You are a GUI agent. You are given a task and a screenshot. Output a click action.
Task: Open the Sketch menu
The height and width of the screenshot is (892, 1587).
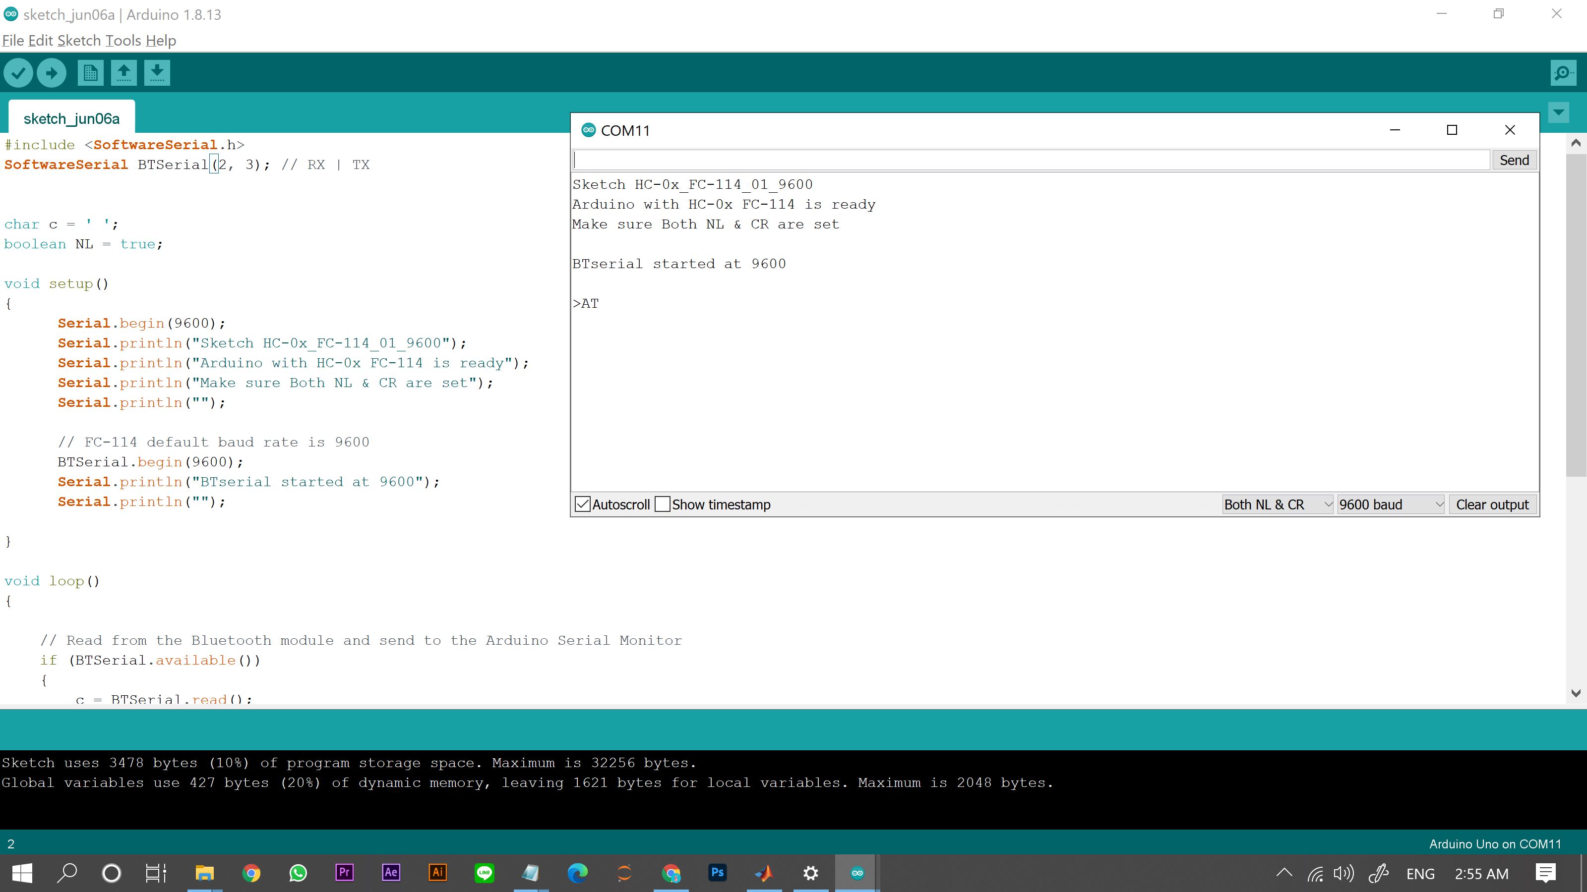pyautogui.click(x=79, y=41)
